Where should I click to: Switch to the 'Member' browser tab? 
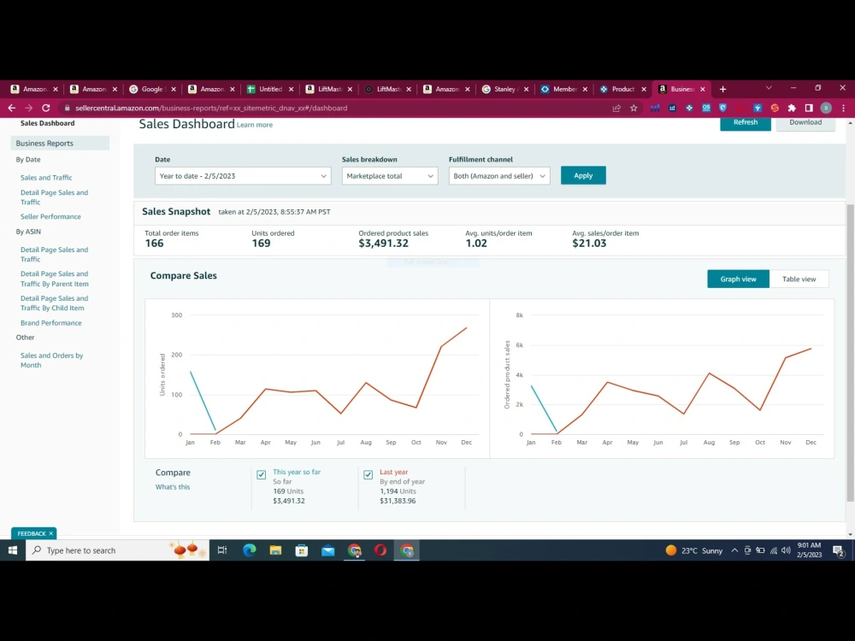pos(563,89)
